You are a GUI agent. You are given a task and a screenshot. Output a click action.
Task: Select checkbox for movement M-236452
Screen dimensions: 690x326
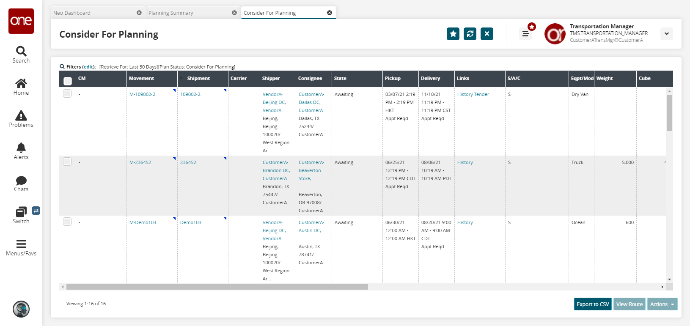pyautogui.click(x=67, y=162)
